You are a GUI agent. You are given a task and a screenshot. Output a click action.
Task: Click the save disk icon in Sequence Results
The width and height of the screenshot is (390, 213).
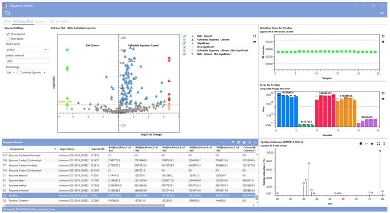(x=244, y=142)
